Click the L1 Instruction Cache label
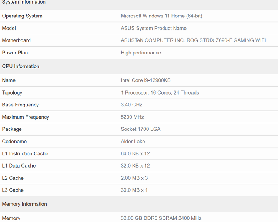Viewport: 278px width, 222px height. tap(25, 154)
